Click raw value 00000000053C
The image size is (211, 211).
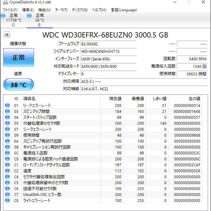[x=187, y=153]
